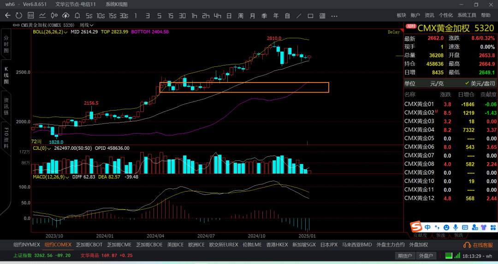Expand the 周线 period dropdown
Image resolution: width=498 pixels, height=264 pixels.
(x=86, y=25)
